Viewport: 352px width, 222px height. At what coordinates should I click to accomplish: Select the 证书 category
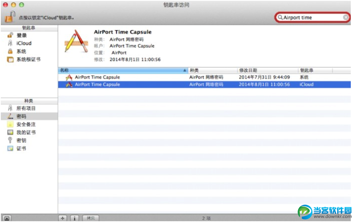click(x=21, y=148)
